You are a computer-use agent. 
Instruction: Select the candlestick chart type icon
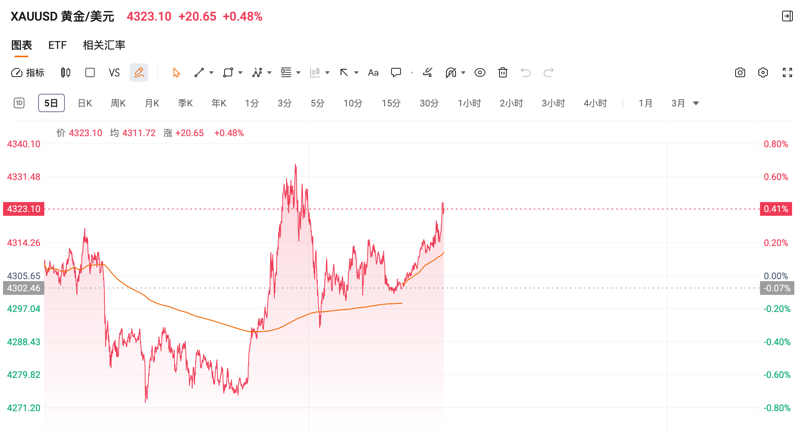(x=65, y=72)
